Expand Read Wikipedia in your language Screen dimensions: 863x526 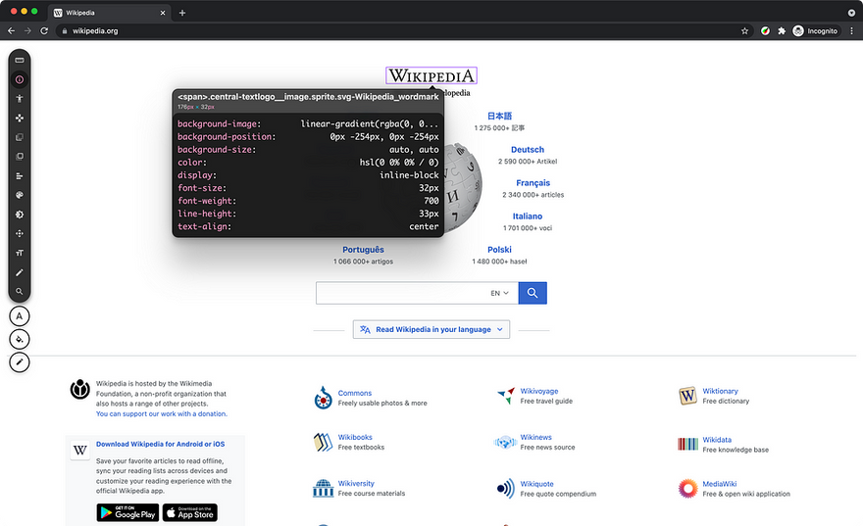(431, 329)
